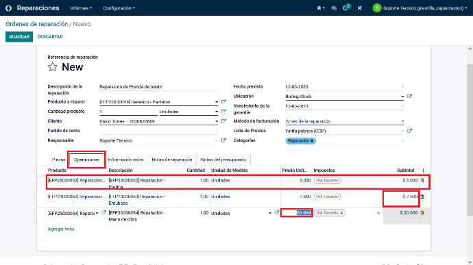Screen dimensions: 473x265
Task: Open the chat messages icon
Action: 334,8
